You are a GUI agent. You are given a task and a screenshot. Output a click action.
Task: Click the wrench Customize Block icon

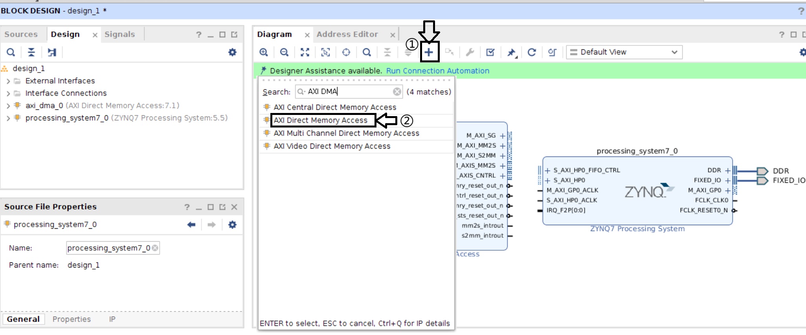point(470,52)
